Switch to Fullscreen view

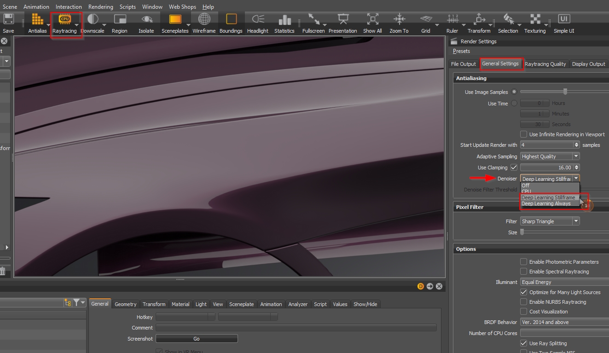click(x=313, y=20)
